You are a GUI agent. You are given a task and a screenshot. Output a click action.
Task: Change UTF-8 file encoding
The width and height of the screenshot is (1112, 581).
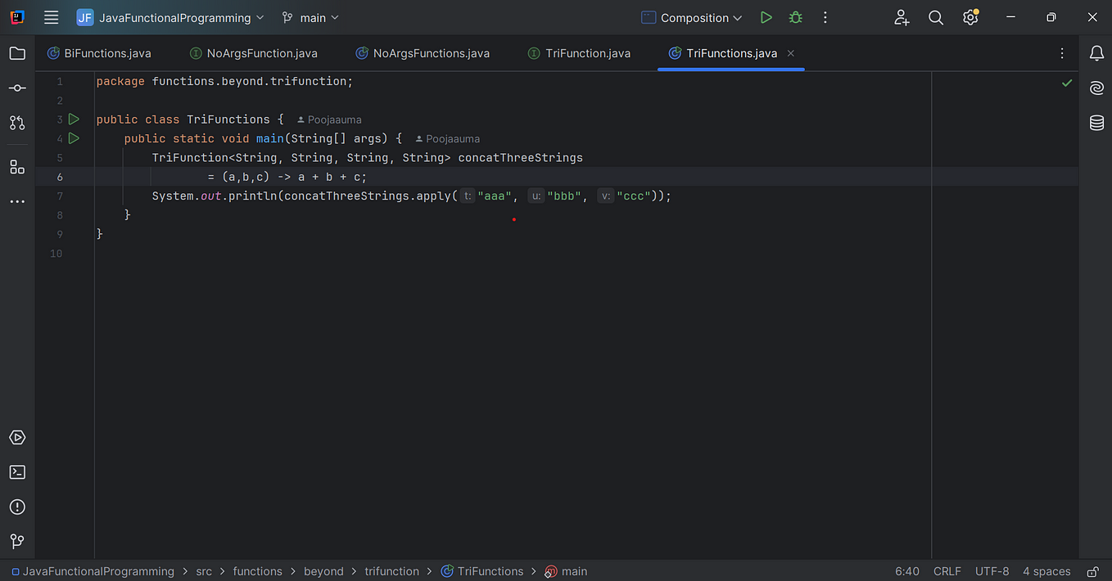coord(992,571)
